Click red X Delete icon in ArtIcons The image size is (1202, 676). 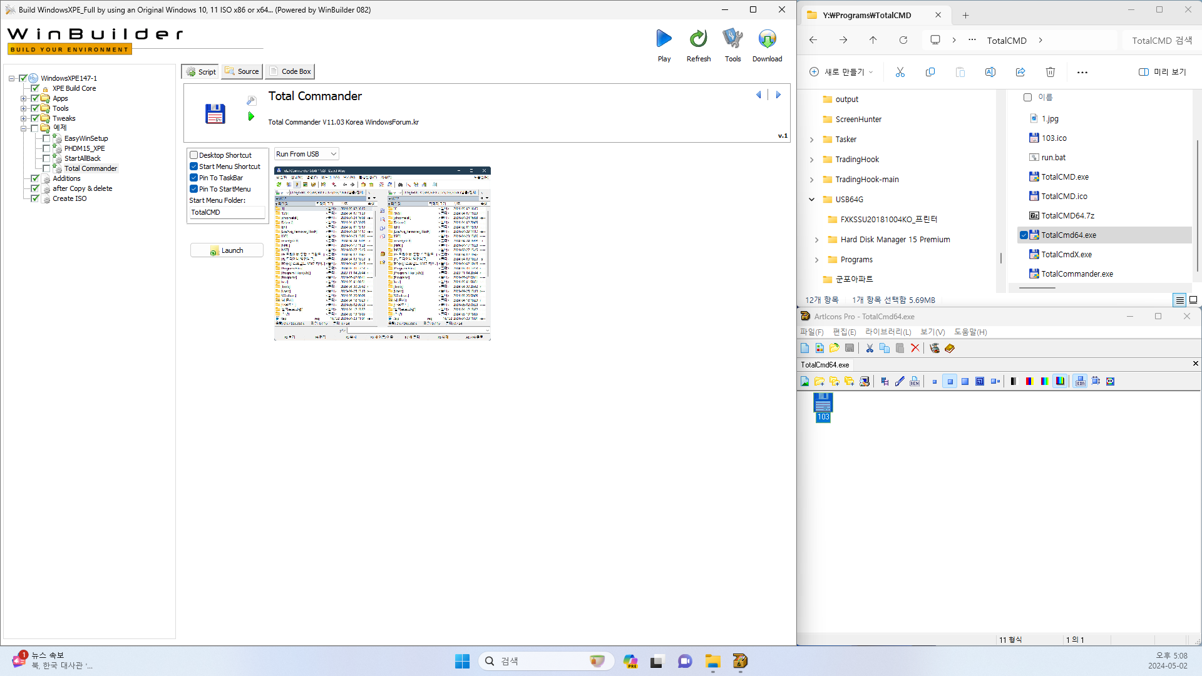point(915,348)
